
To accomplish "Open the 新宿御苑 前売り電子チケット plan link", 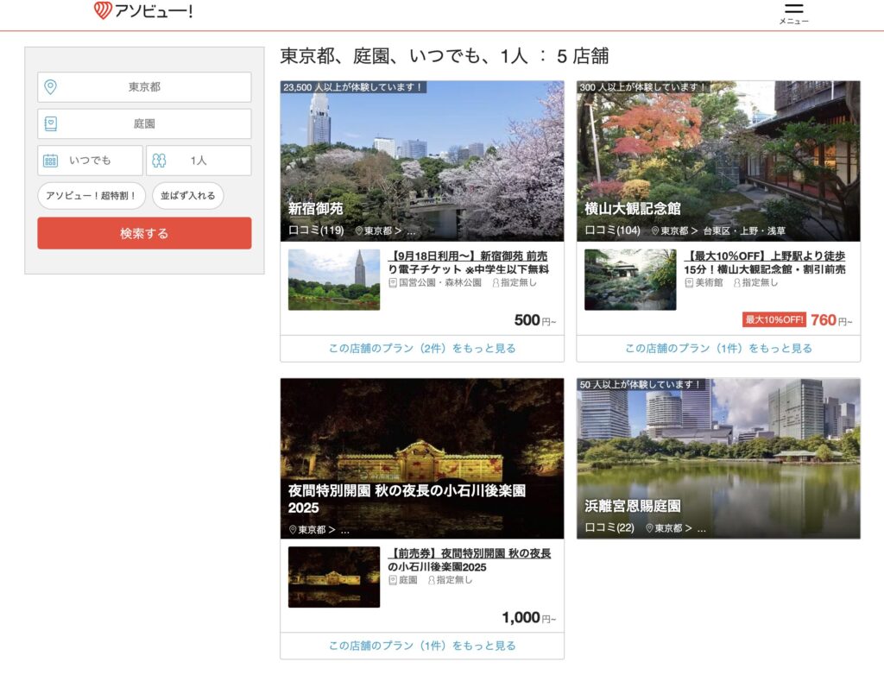I will [x=468, y=262].
